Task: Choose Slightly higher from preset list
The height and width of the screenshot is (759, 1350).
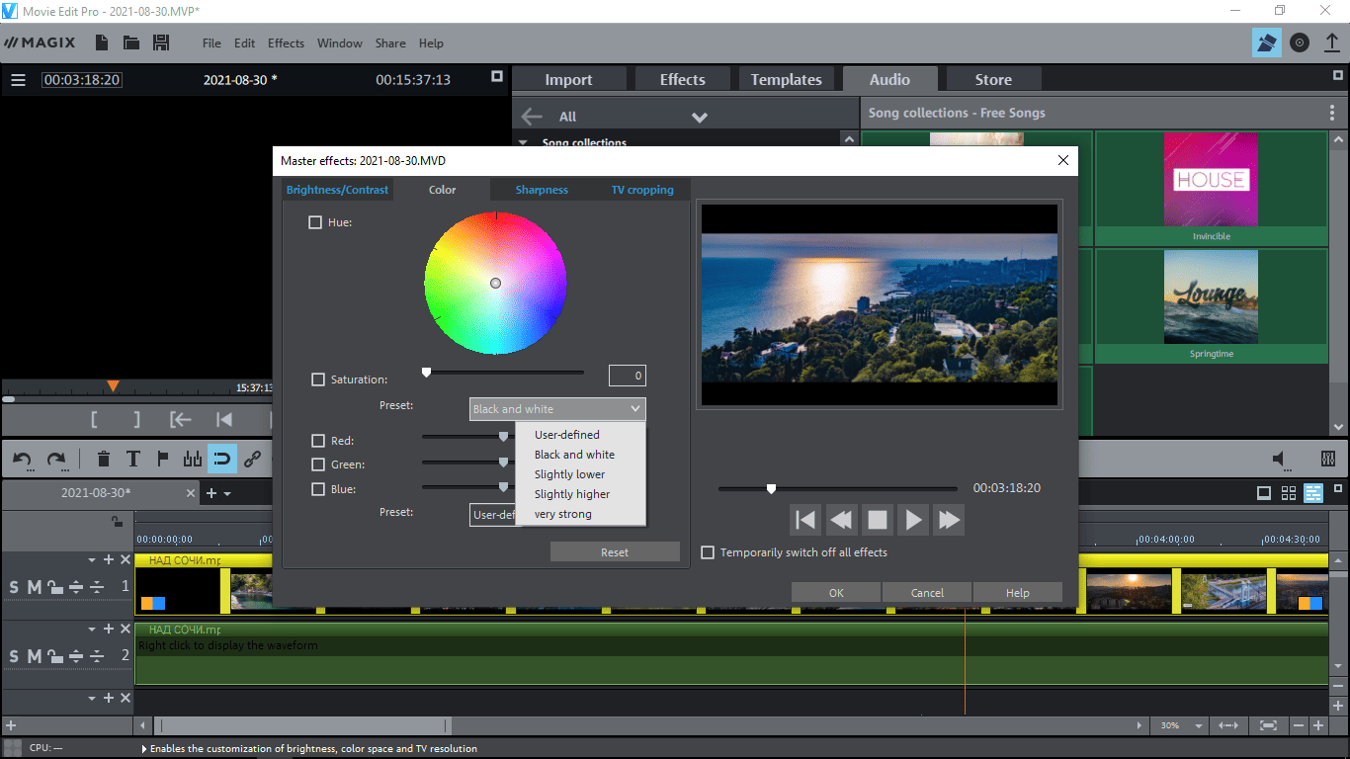Action: coord(572,494)
